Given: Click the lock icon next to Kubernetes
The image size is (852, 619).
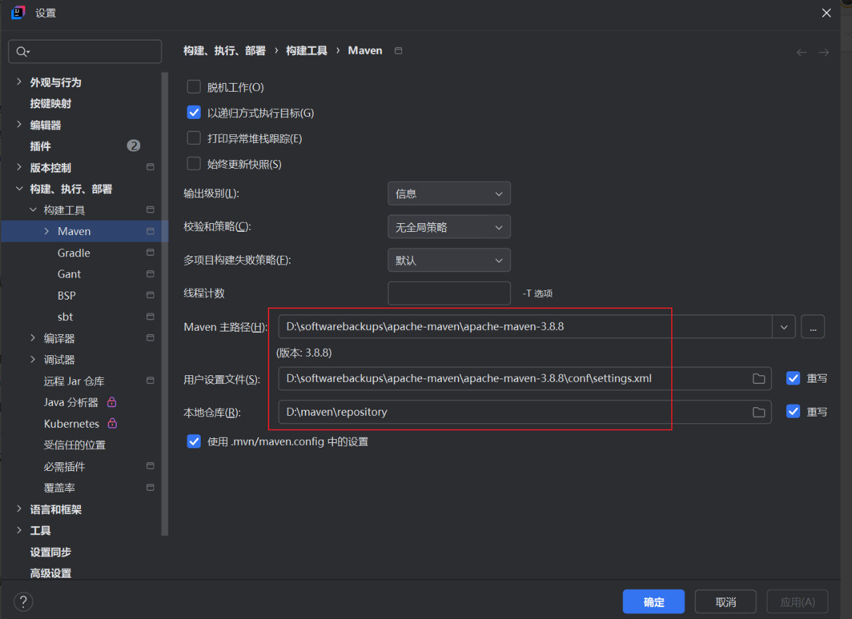Looking at the screenshot, I should click(x=112, y=423).
